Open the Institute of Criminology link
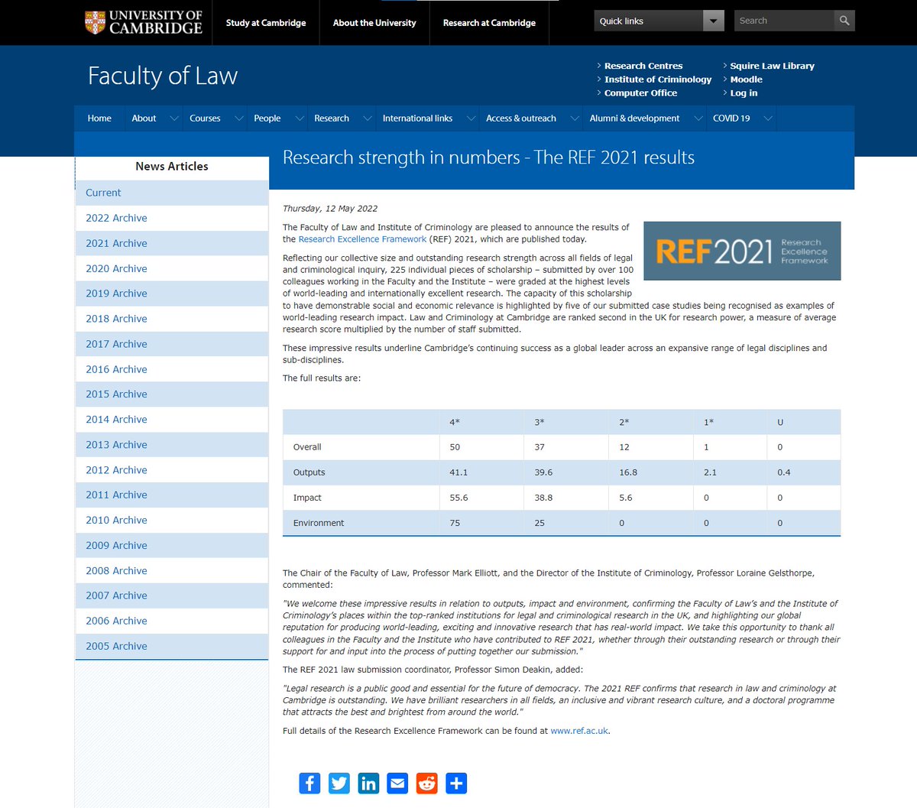The image size is (917, 808). pos(658,80)
